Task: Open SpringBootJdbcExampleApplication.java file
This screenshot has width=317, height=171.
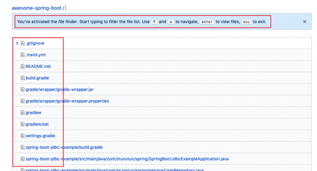Action: click(x=127, y=159)
